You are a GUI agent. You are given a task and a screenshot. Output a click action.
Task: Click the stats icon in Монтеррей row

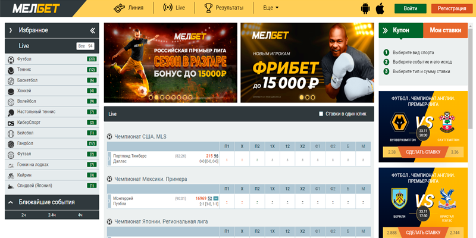pyautogui.click(x=216, y=199)
